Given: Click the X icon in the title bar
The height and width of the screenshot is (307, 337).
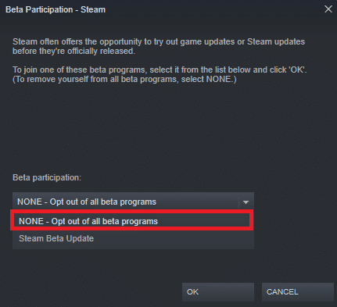Looking at the screenshot, I should pos(328,9).
